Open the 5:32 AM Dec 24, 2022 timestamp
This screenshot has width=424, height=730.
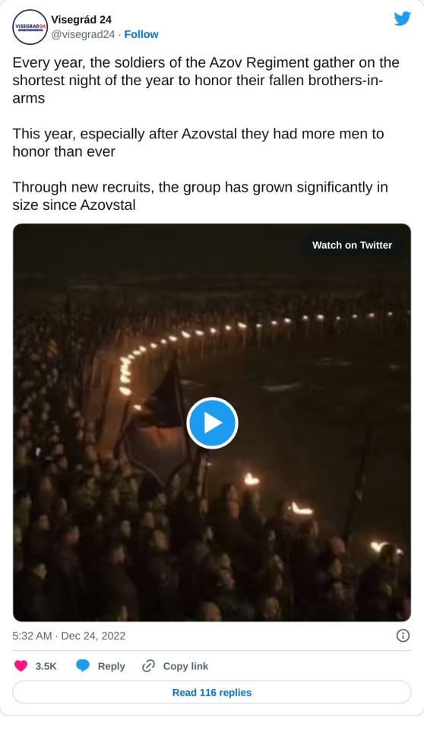tap(69, 636)
